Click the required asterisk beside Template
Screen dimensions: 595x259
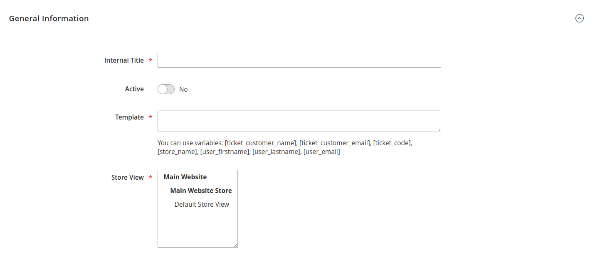pos(150,117)
